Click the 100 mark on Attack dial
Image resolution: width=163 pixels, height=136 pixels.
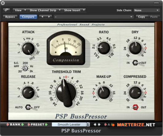32,58
